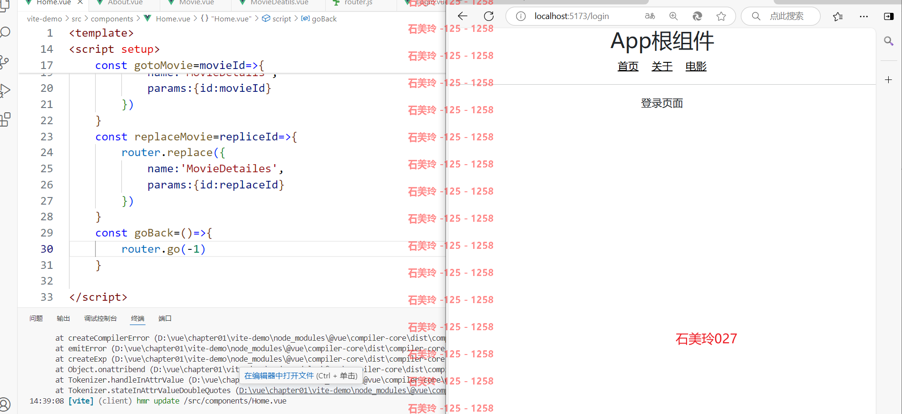Open the 首页 link on the page
This screenshot has width=902, height=414.
coord(628,66)
